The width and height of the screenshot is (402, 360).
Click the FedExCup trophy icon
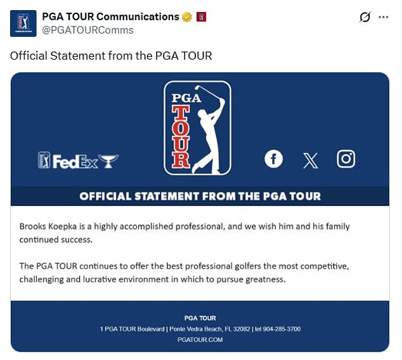coord(109,161)
